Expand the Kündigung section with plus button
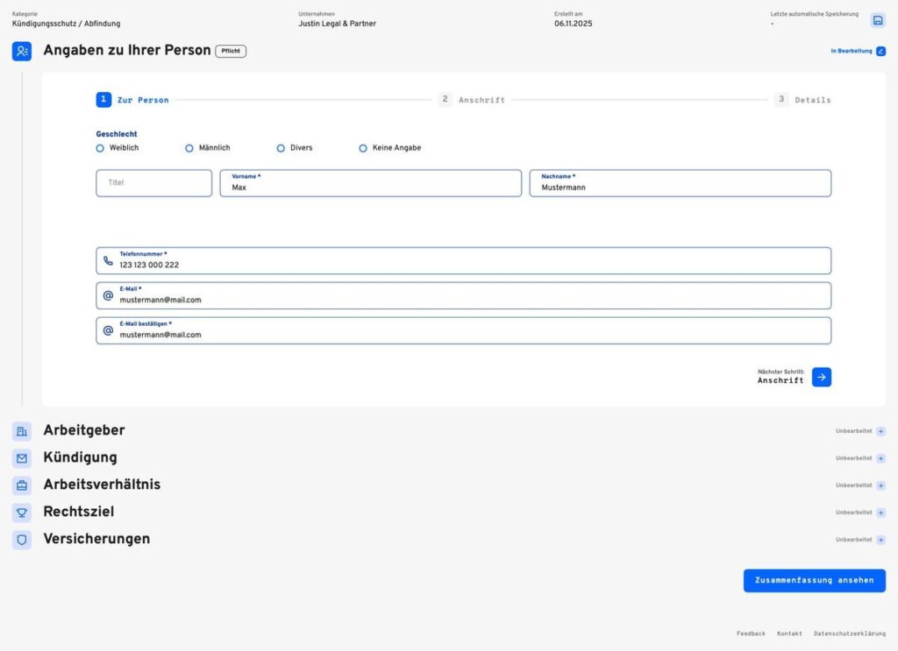Screen dimensions: 898x651 pyautogui.click(x=880, y=458)
